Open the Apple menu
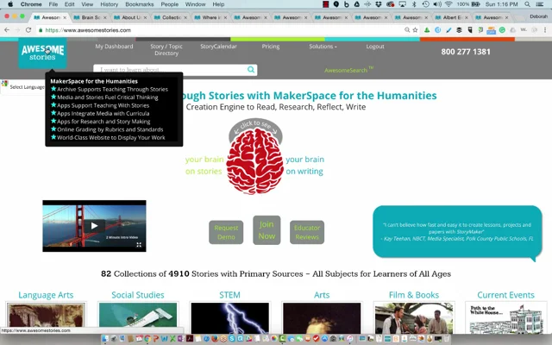The height and width of the screenshot is (345, 552). point(10,4)
